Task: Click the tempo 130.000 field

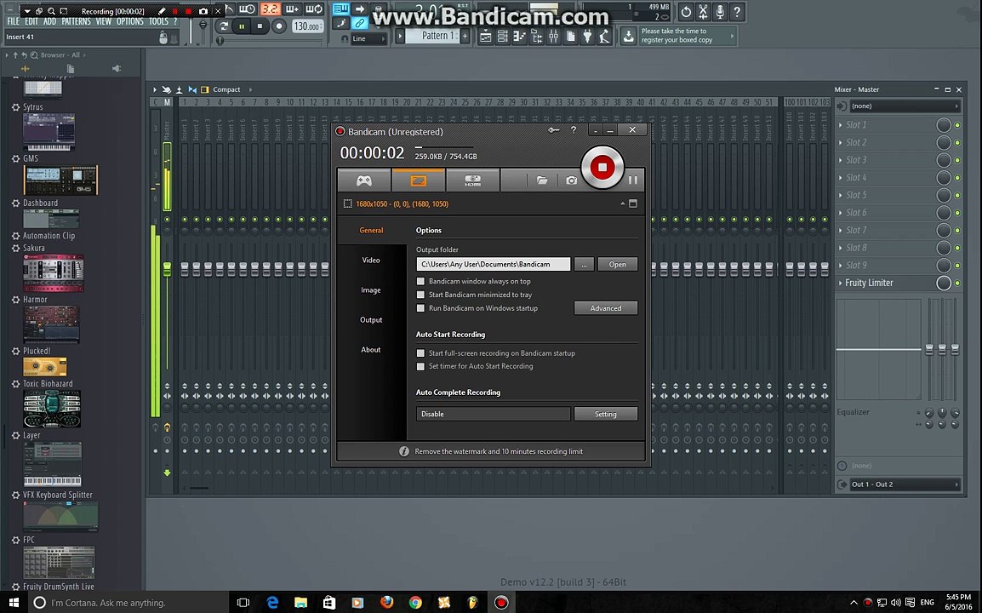Action: click(x=307, y=26)
